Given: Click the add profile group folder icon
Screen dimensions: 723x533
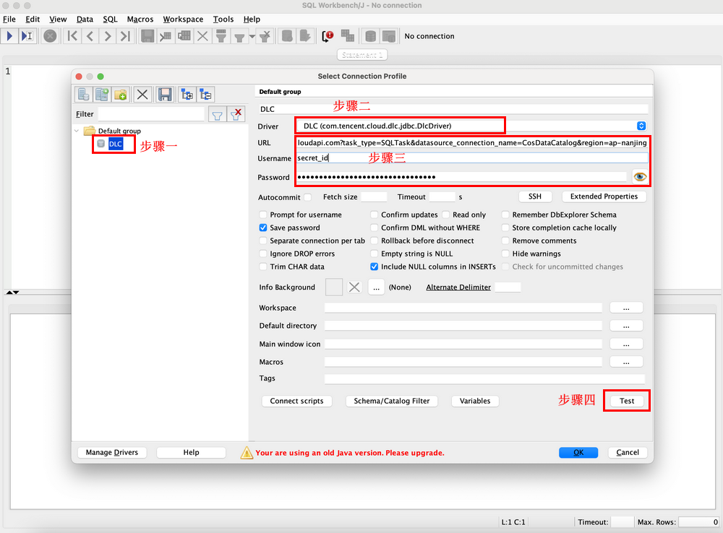Looking at the screenshot, I should (121, 95).
